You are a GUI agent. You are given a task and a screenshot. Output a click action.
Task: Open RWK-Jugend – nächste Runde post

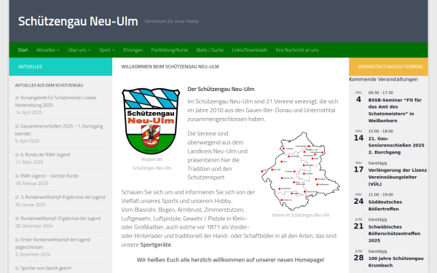[x=50, y=175]
